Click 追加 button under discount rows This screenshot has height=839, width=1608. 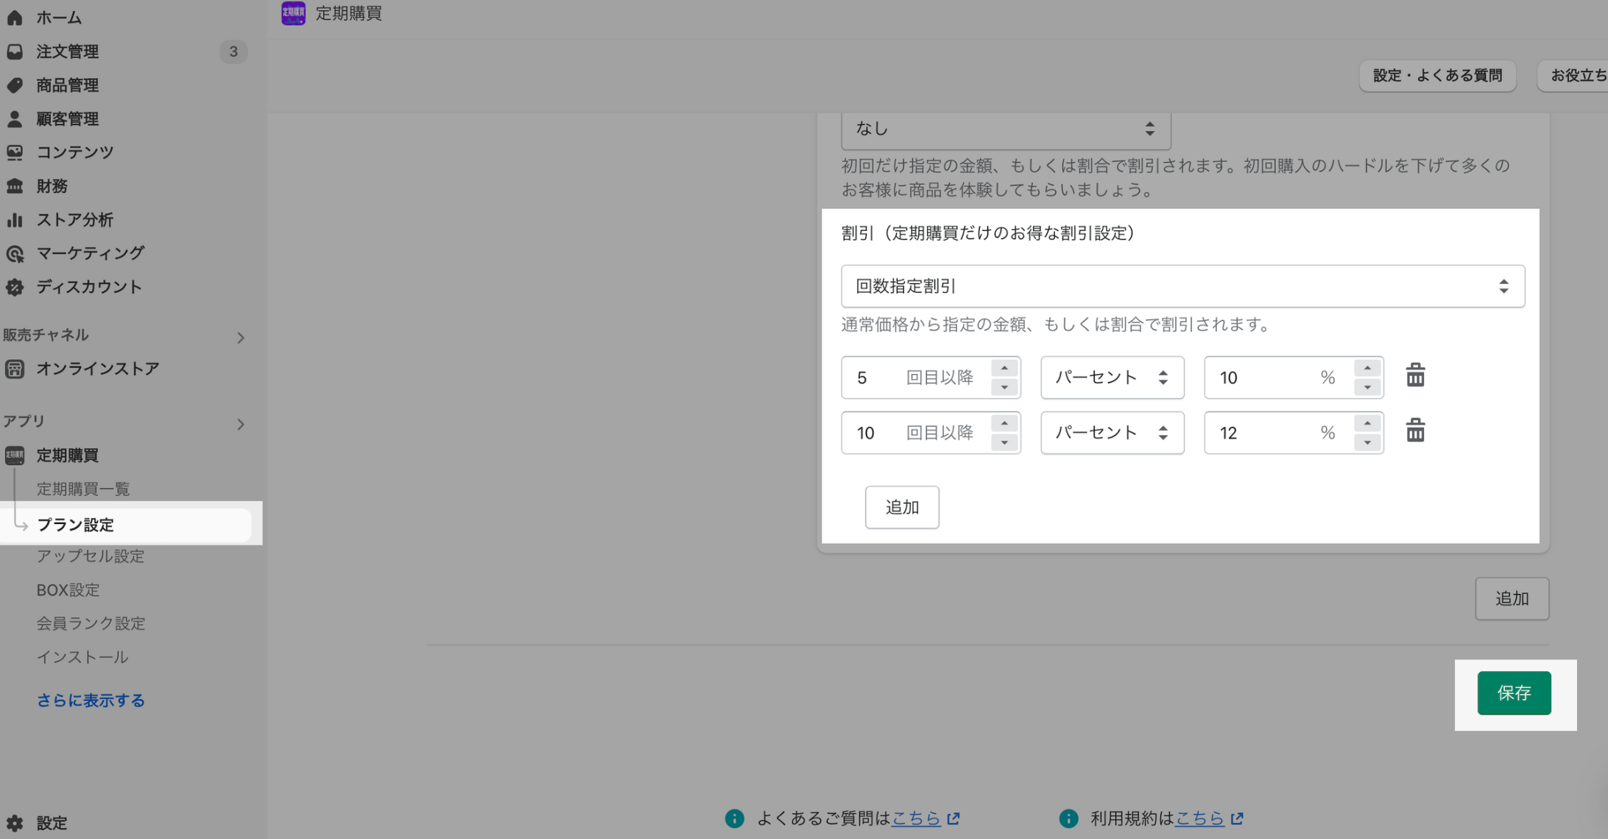pyautogui.click(x=901, y=507)
